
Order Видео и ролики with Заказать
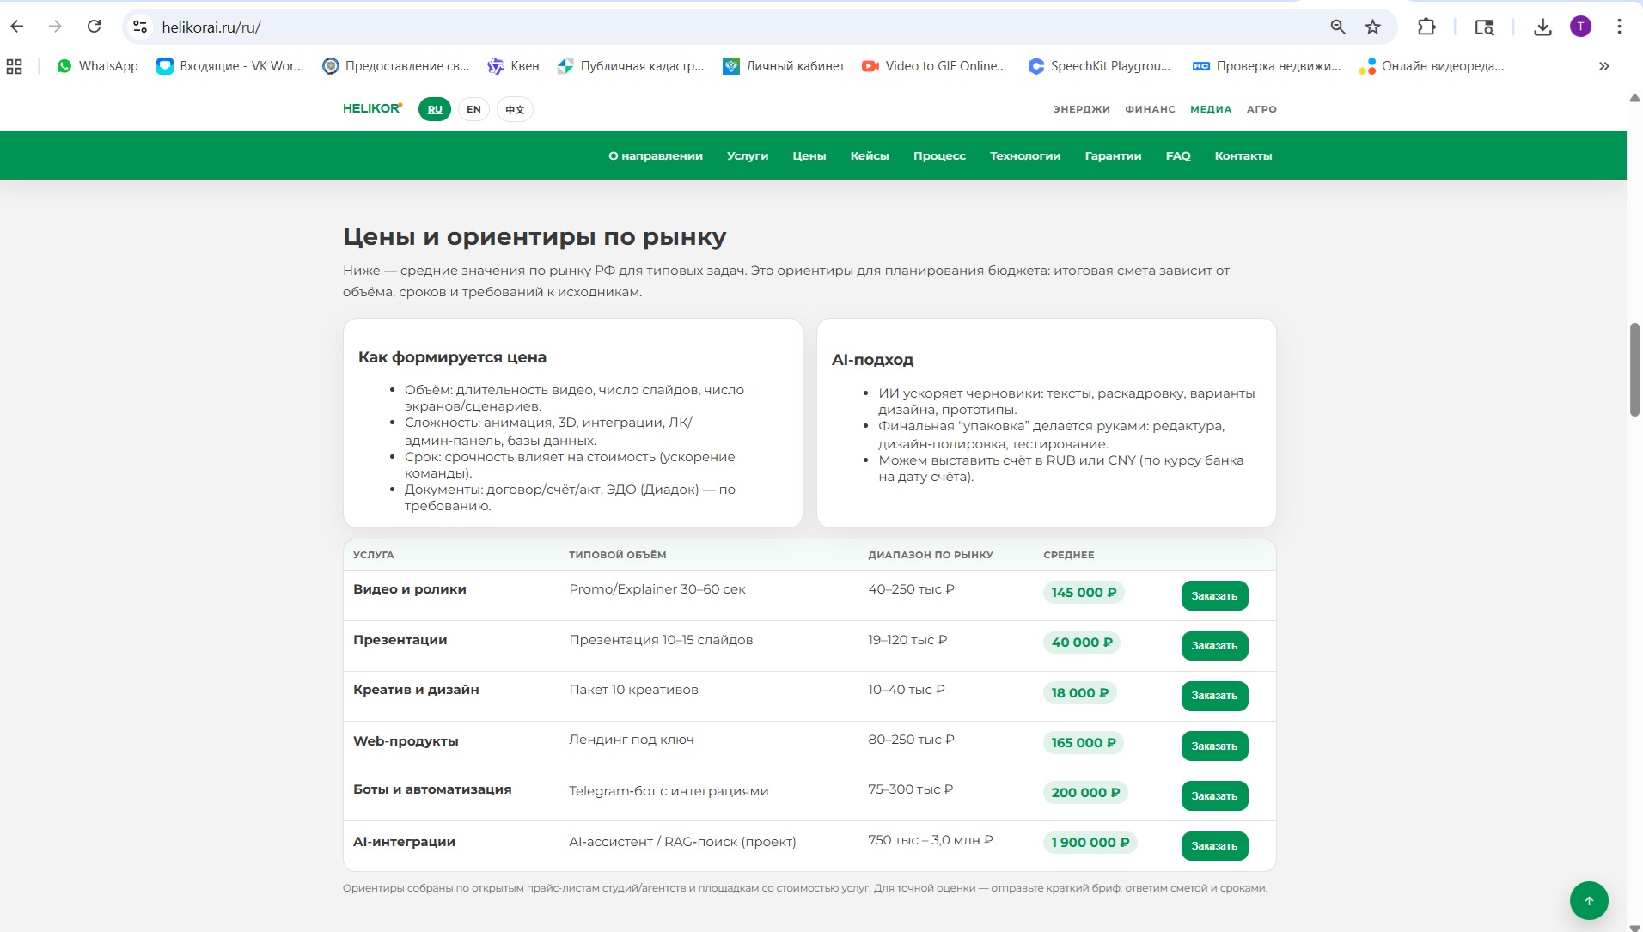(1214, 595)
